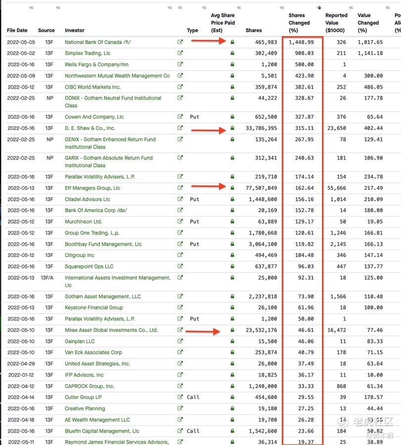This screenshot has height=445, width=401.
Task: Click lock icon in Squarepoint Ops LLC row
Action: pos(232,266)
